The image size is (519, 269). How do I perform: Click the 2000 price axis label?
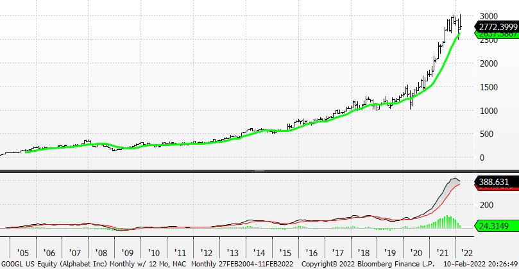[x=489, y=63]
